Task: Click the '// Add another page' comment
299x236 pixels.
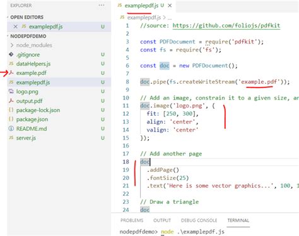Action: [x=171, y=154]
